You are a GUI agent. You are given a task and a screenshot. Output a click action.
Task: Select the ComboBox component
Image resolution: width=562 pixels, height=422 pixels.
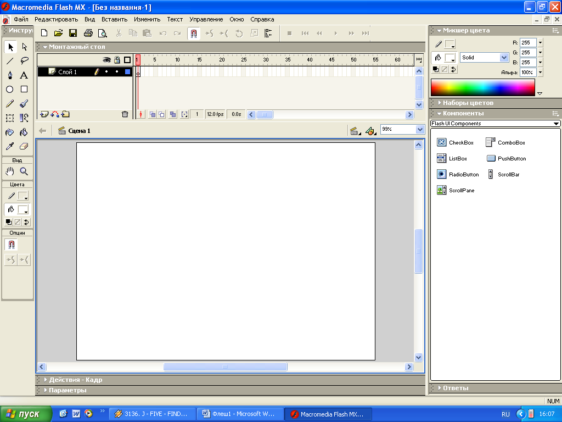pyautogui.click(x=505, y=142)
